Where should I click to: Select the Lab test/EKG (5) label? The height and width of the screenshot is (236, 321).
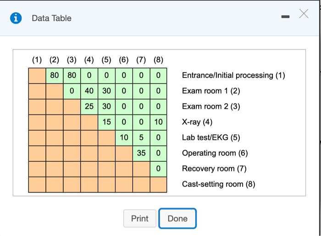click(x=211, y=138)
